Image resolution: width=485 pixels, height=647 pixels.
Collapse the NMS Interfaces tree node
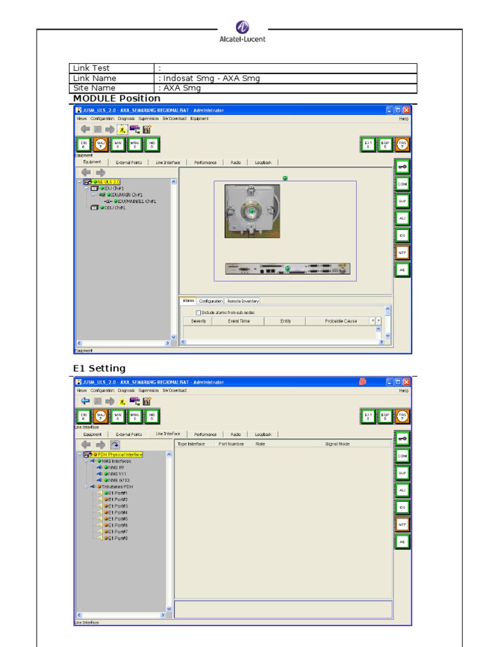pos(86,461)
